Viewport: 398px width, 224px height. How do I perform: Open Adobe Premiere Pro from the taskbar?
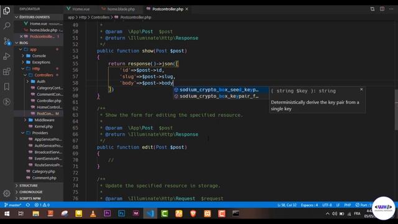107,213
